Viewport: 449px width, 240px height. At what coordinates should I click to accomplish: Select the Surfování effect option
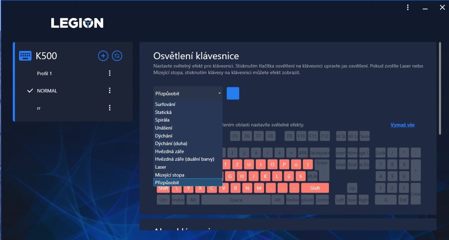tap(165, 104)
